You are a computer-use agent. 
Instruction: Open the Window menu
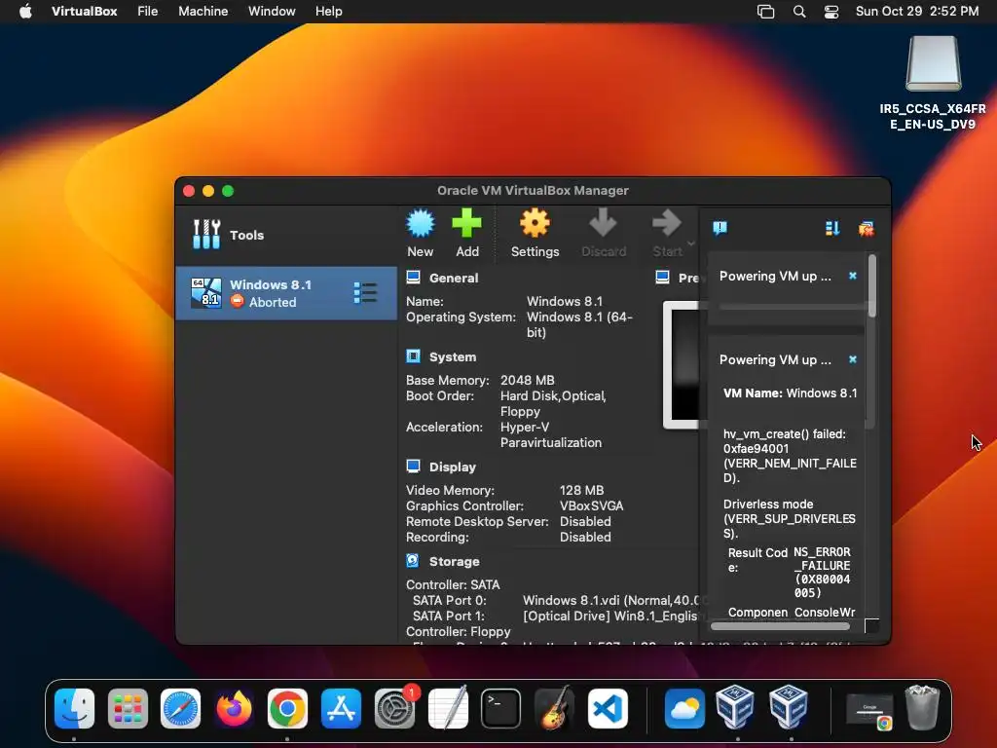(272, 12)
